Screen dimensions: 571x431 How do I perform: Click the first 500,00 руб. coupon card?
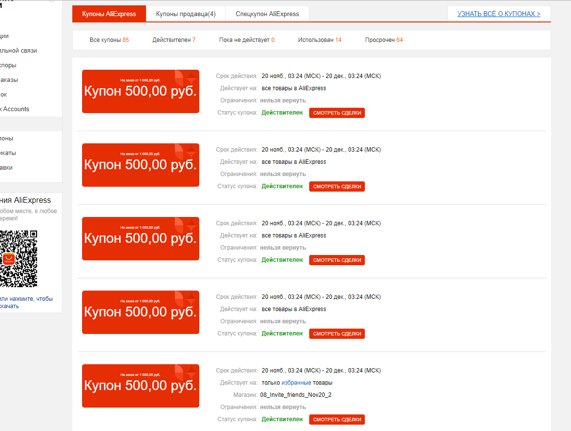click(x=141, y=91)
